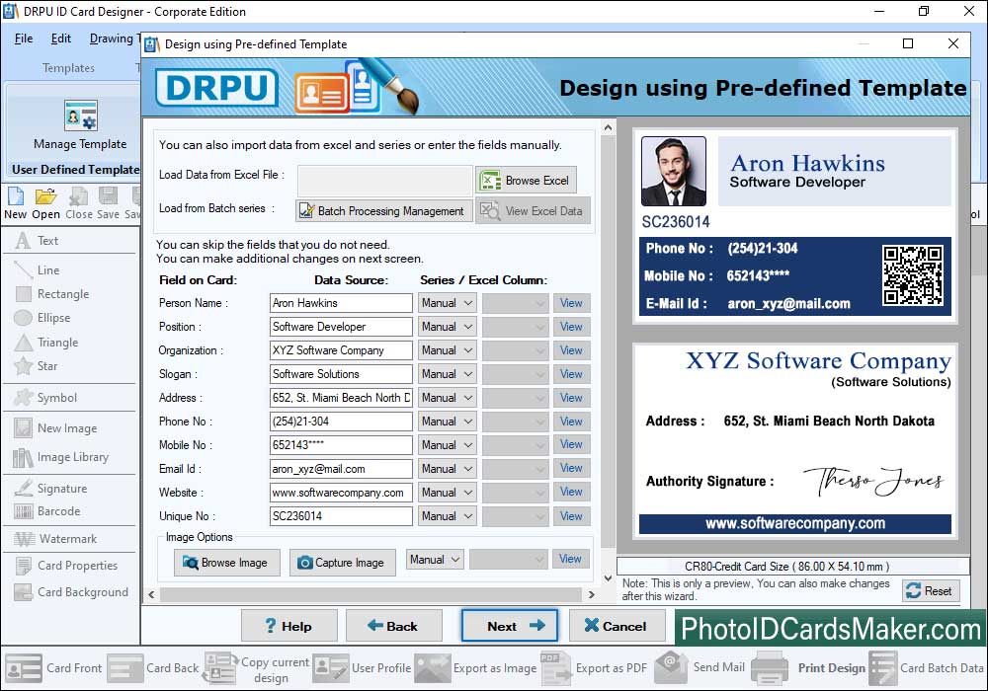988x691 pixels.
Task: Click the Save toolbar icon
Action: pos(108,203)
